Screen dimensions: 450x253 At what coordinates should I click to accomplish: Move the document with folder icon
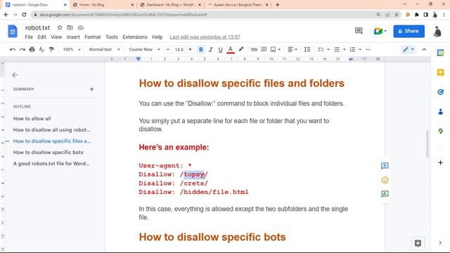70,27
